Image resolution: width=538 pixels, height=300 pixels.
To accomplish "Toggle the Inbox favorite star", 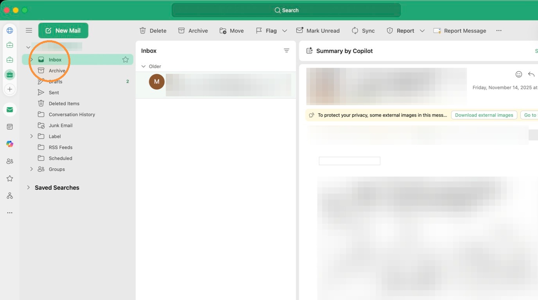I will [x=126, y=59].
